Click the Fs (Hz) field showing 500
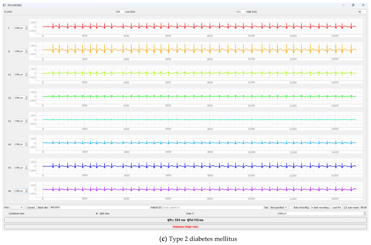 click(x=120, y=12)
